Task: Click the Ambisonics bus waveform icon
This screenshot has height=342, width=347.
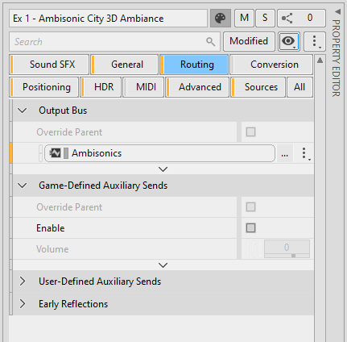Action: tap(55, 153)
